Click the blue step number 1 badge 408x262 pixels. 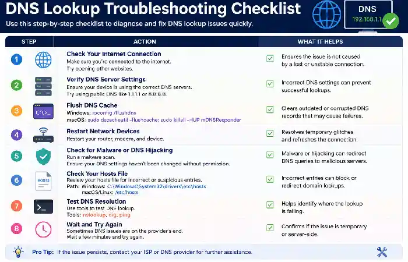pos(16,59)
